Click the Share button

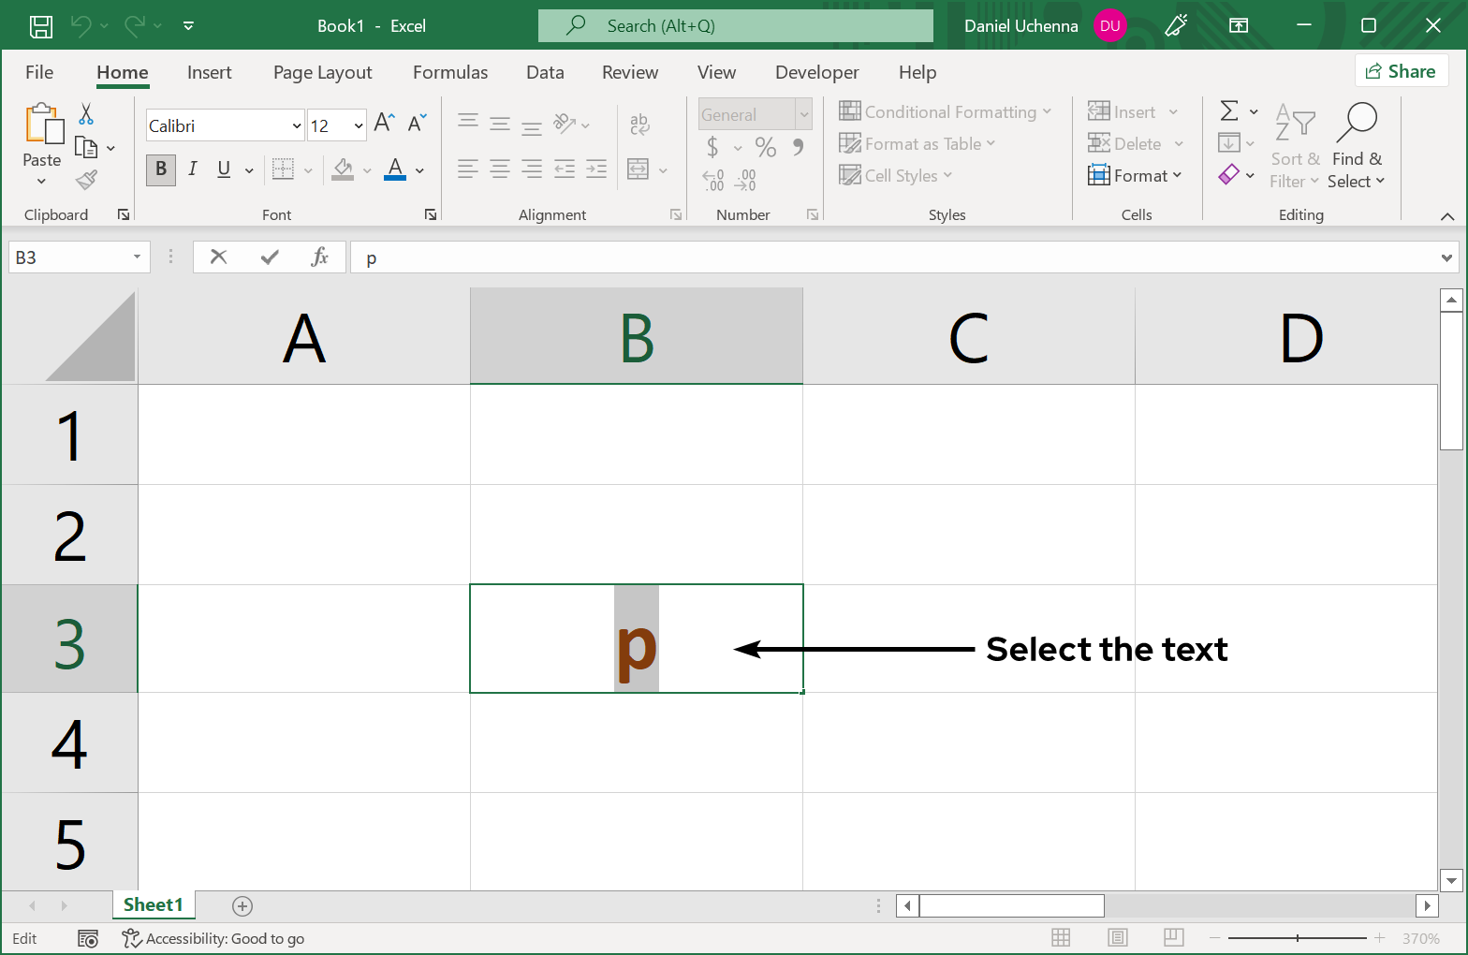1401,71
